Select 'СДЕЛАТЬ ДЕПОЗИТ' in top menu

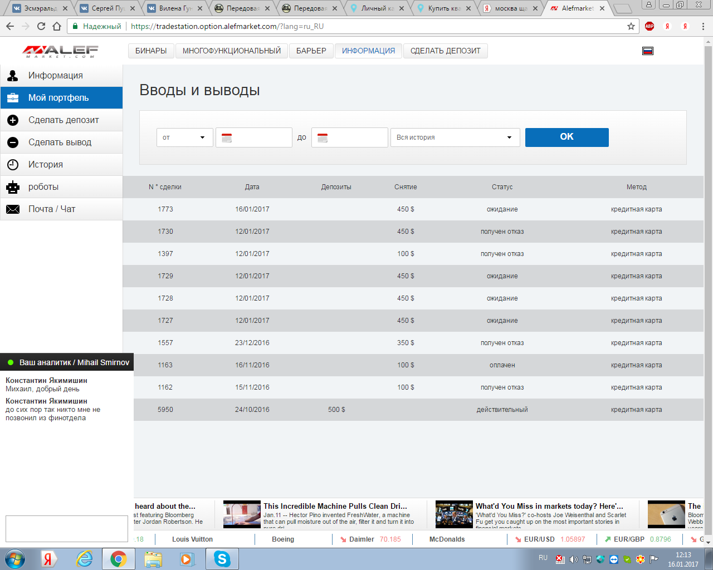pyautogui.click(x=445, y=51)
